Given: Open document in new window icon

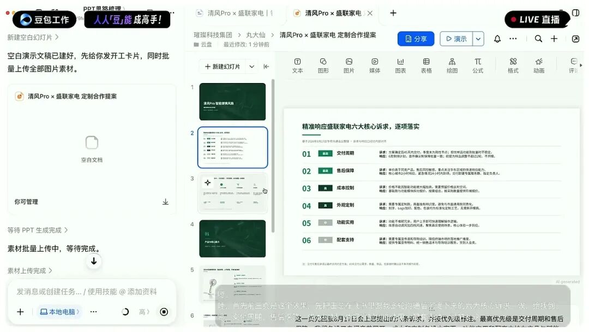Looking at the screenshot, I should click(x=575, y=39).
